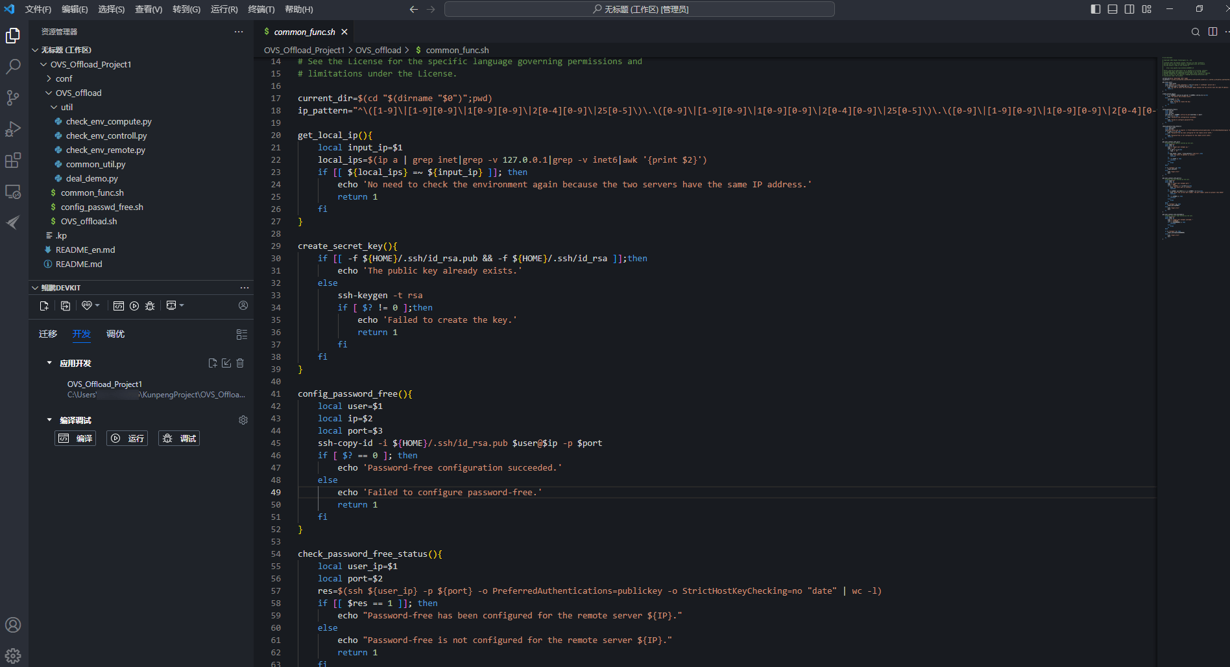The height and width of the screenshot is (667, 1230).
Task: Click the DevKit toolbar debug bug icon
Action: 150,306
